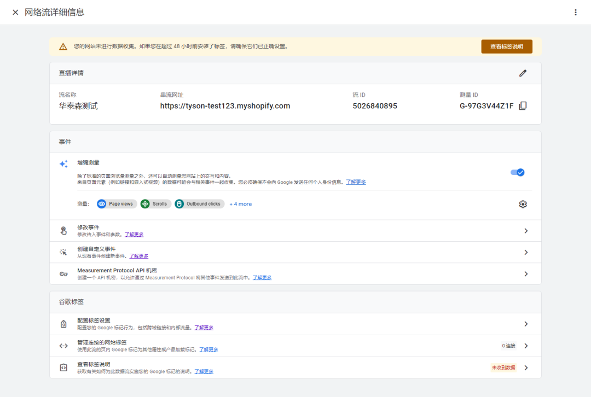Expand Measurement Protocol API 机密 row
This screenshot has width=591, height=397.
coord(526,274)
